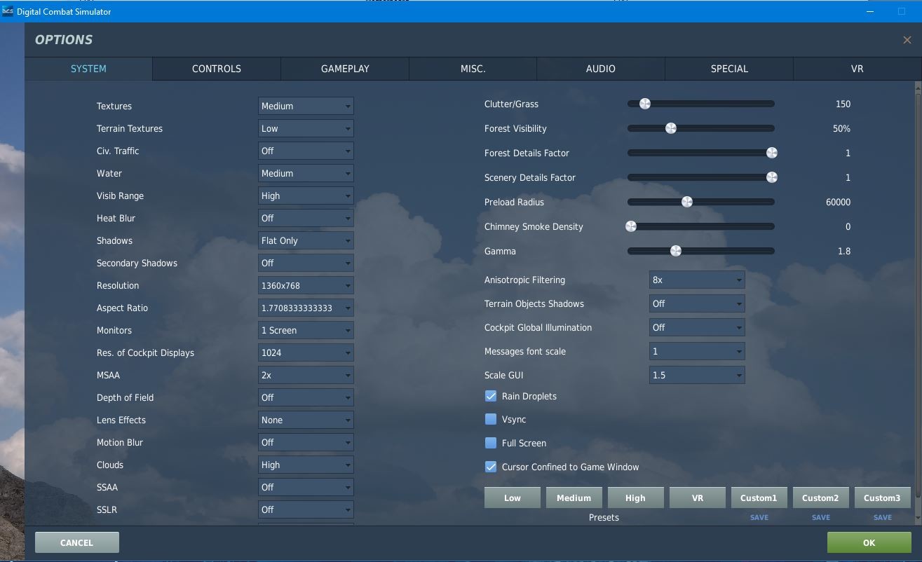Toggle Cursor Confined to Game Window

pos(491,467)
